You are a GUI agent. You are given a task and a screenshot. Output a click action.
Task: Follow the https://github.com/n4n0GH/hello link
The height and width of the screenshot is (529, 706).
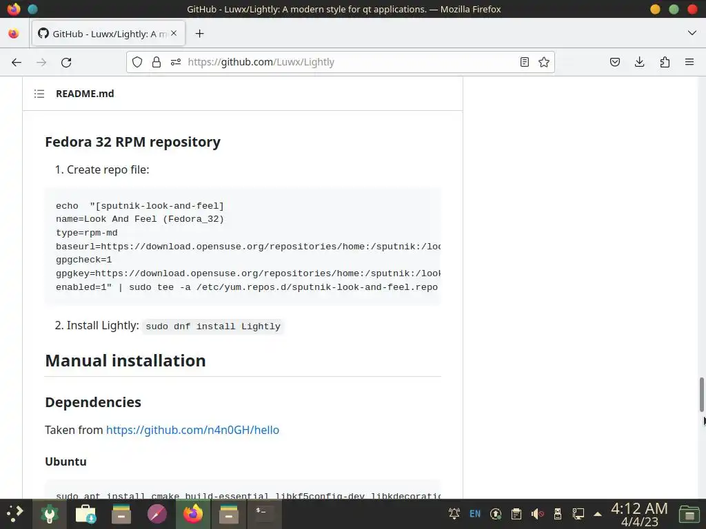tap(193, 430)
